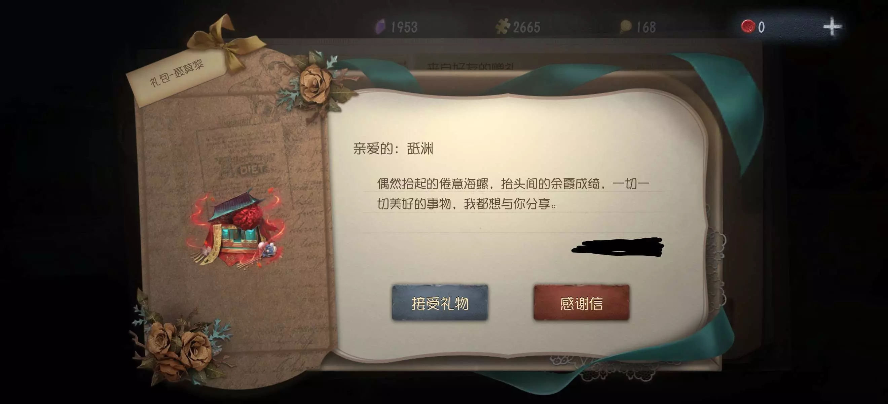The height and width of the screenshot is (404, 888).
Task: Tap the 1953 fragments amount
Action: click(404, 27)
